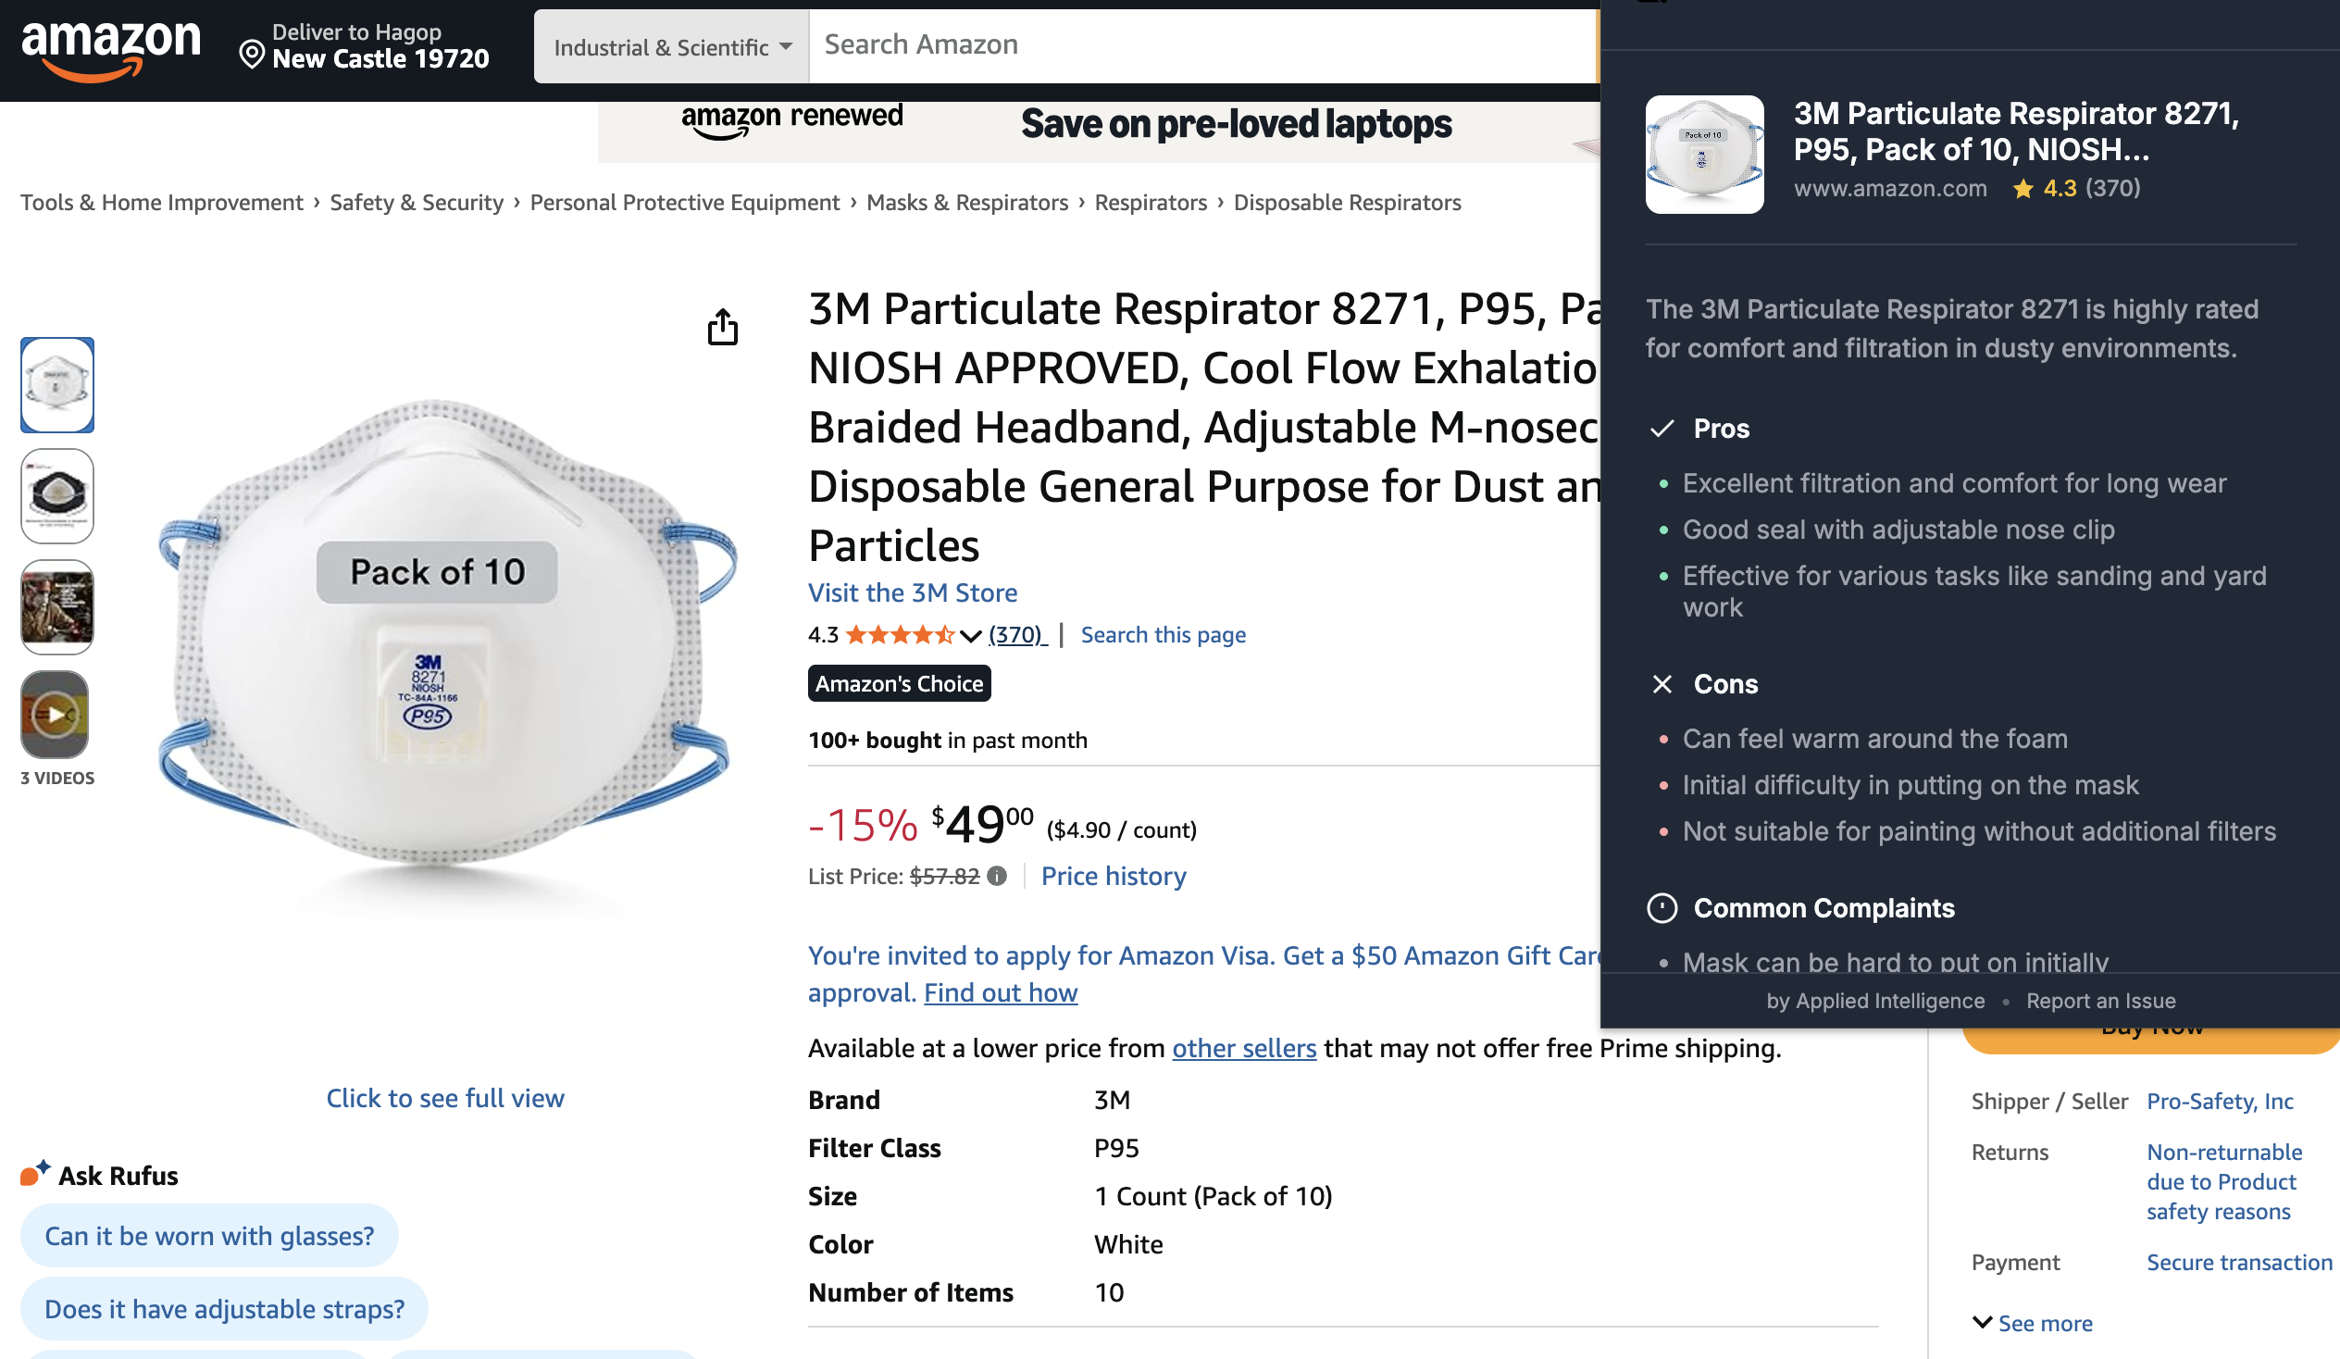
Task: Click the delivery location pin icon
Action: pos(251,54)
